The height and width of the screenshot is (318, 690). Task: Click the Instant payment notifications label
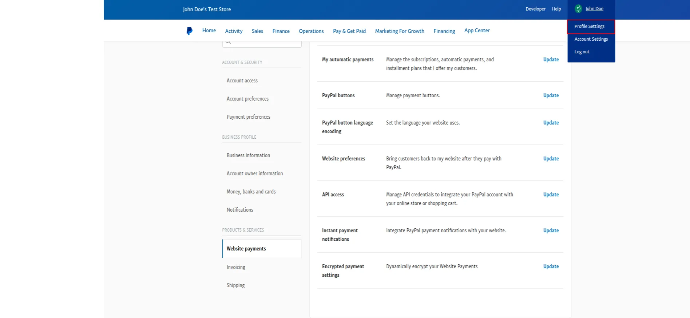[340, 235]
